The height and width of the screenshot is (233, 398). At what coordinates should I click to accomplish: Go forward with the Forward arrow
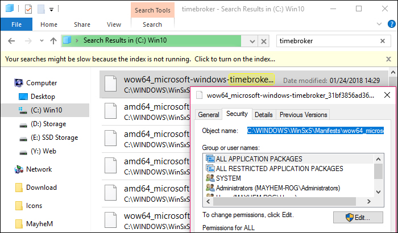coord(28,40)
